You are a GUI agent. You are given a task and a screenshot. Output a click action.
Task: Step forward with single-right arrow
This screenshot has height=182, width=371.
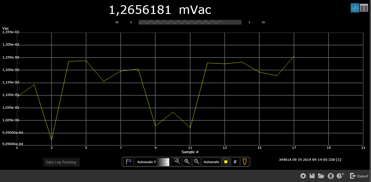pyautogui.click(x=249, y=22)
